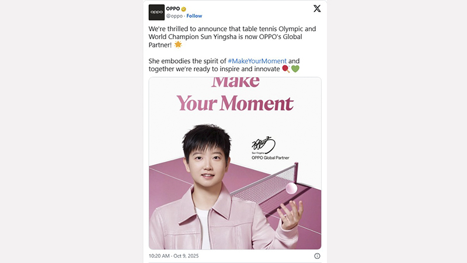Open the OPPO profile avatar
467x263 pixels.
click(x=156, y=12)
